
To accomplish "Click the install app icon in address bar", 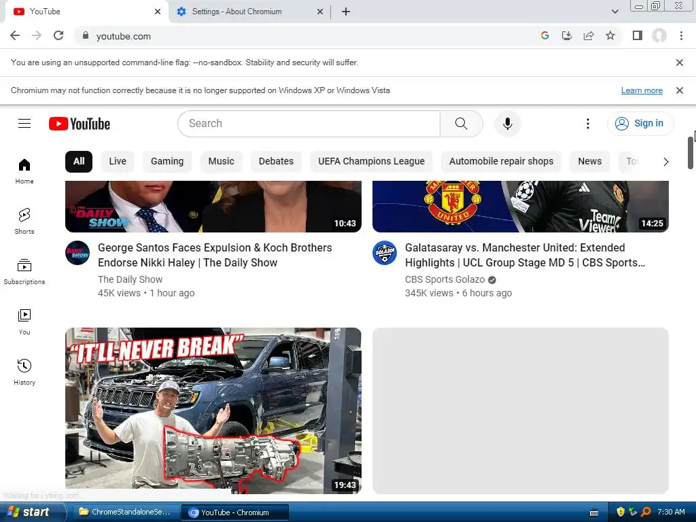I will pyautogui.click(x=567, y=36).
